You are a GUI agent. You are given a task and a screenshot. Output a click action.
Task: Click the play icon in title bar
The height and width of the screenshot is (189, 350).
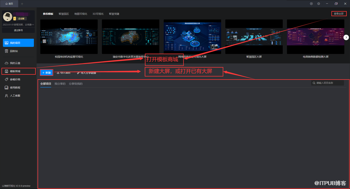[x=311, y=4]
